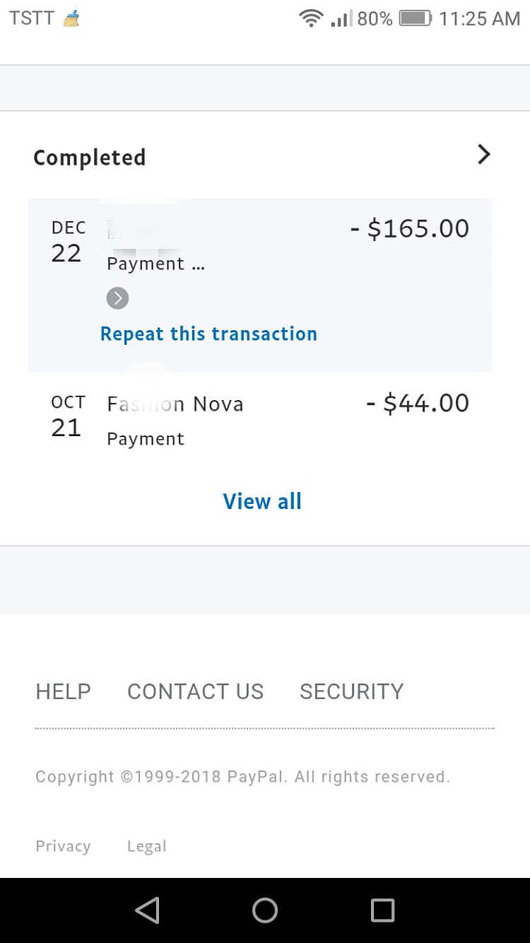Tap the broom notification icon
530x943 pixels.
click(71, 19)
